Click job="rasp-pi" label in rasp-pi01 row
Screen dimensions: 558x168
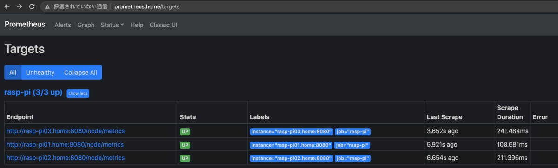click(352, 145)
